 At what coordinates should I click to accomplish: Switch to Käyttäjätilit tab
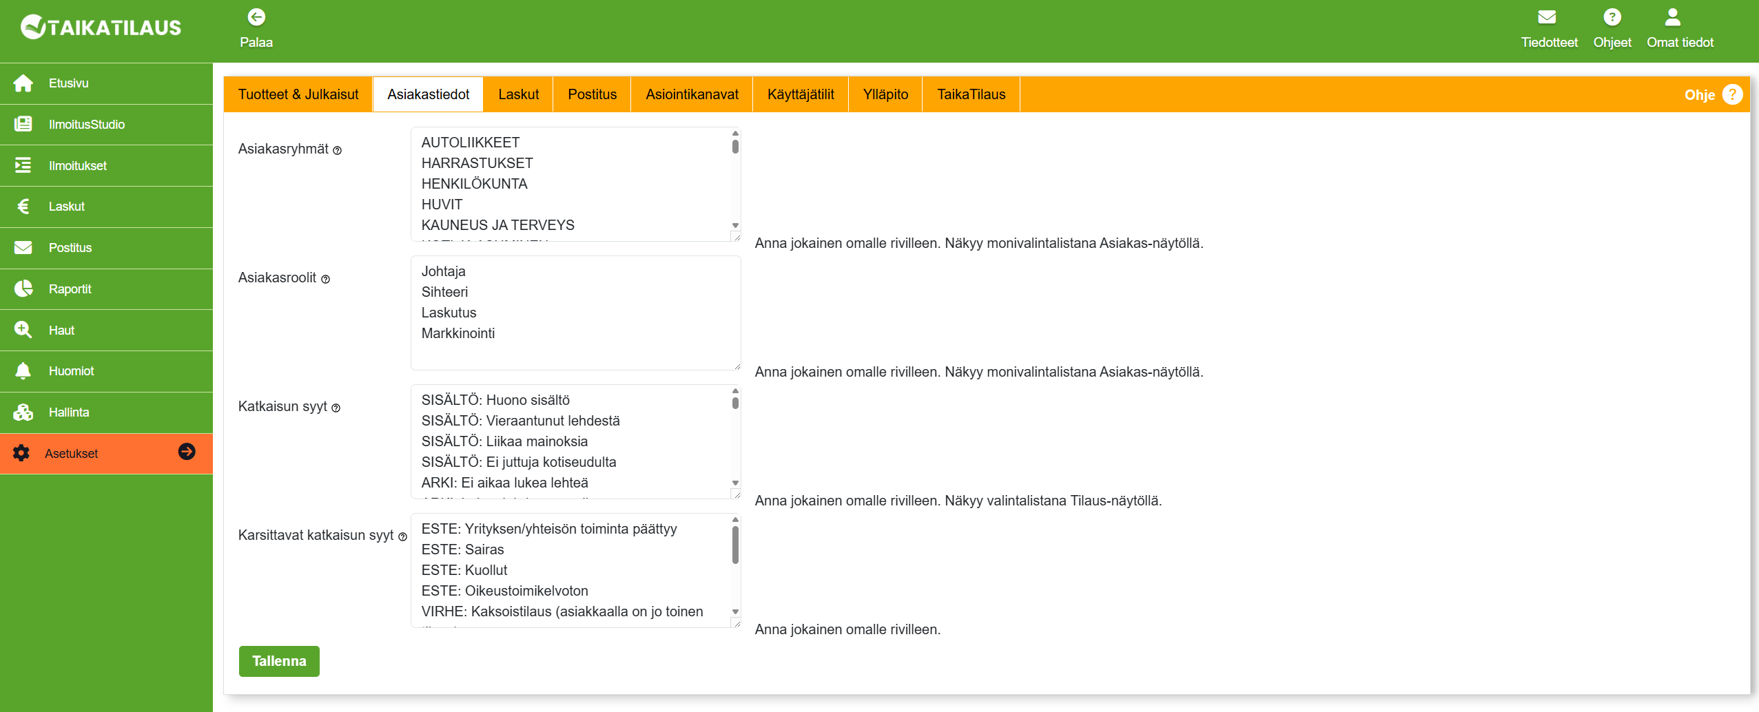click(x=801, y=94)
